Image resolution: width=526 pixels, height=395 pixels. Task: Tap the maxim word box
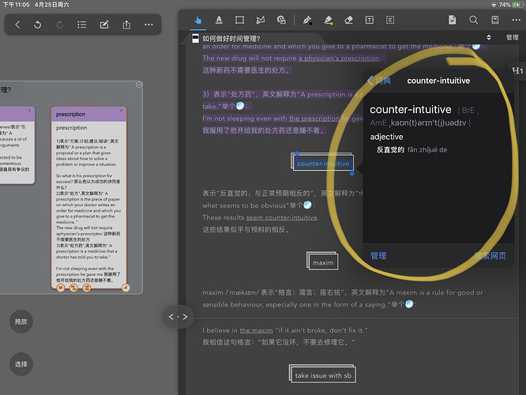tap(323, 262)
